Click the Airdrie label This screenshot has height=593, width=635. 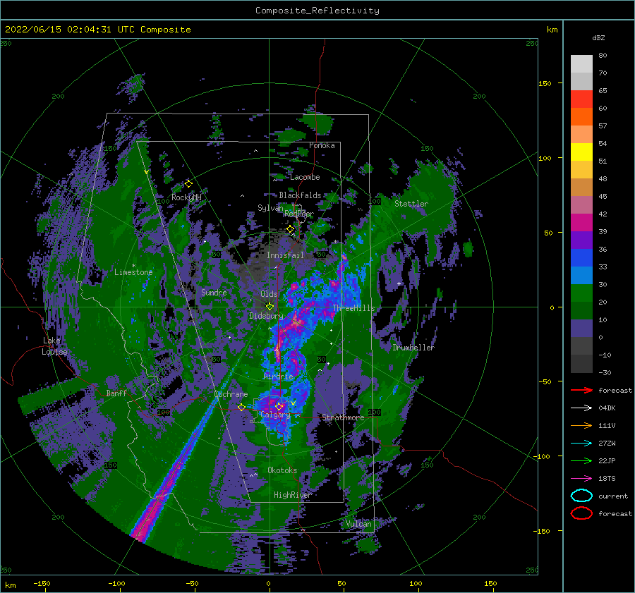pyautogui.click(x=278, y=377)
